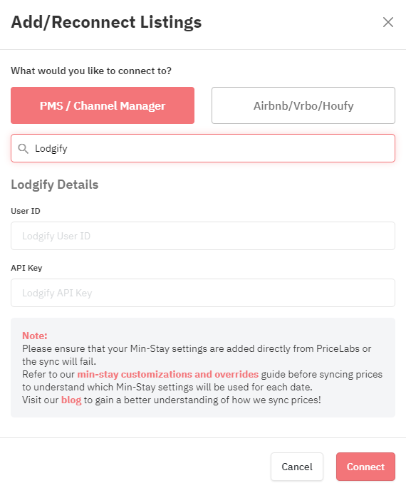This screenshot has width=406, height=493.
Task: Cancel adding the listing
Action: click(x=297, y=467)
